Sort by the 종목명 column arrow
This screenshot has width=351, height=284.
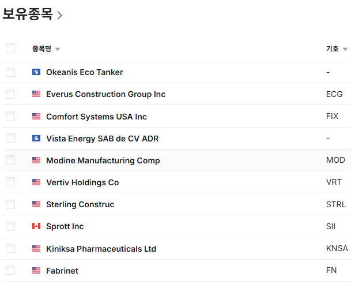point(58,49)
